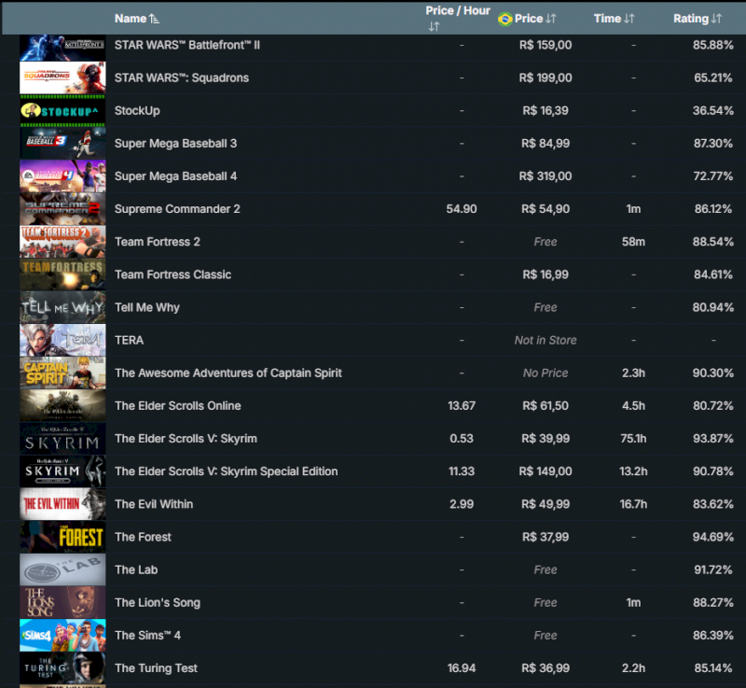The image size is (746, 688).
Task: Click the Brazil flag Price column header
Action: point(528,19)
